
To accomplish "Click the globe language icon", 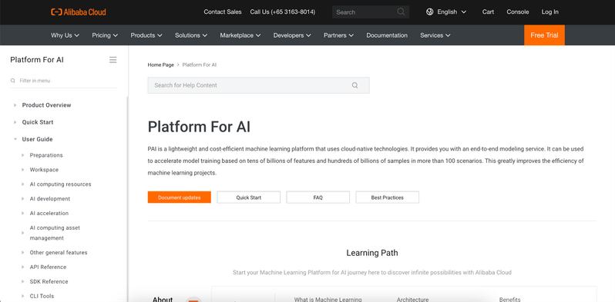I will pos(430,12).
